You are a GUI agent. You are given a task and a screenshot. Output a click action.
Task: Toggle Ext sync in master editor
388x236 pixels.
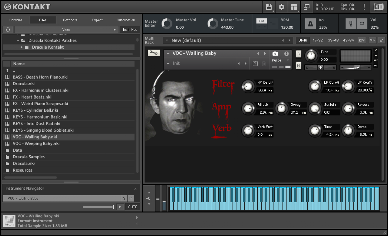[262, 21]
